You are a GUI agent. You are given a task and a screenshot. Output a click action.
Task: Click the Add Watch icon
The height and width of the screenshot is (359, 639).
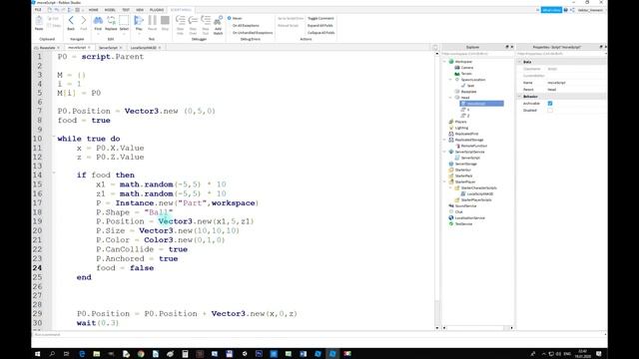[x=218, y=20]
